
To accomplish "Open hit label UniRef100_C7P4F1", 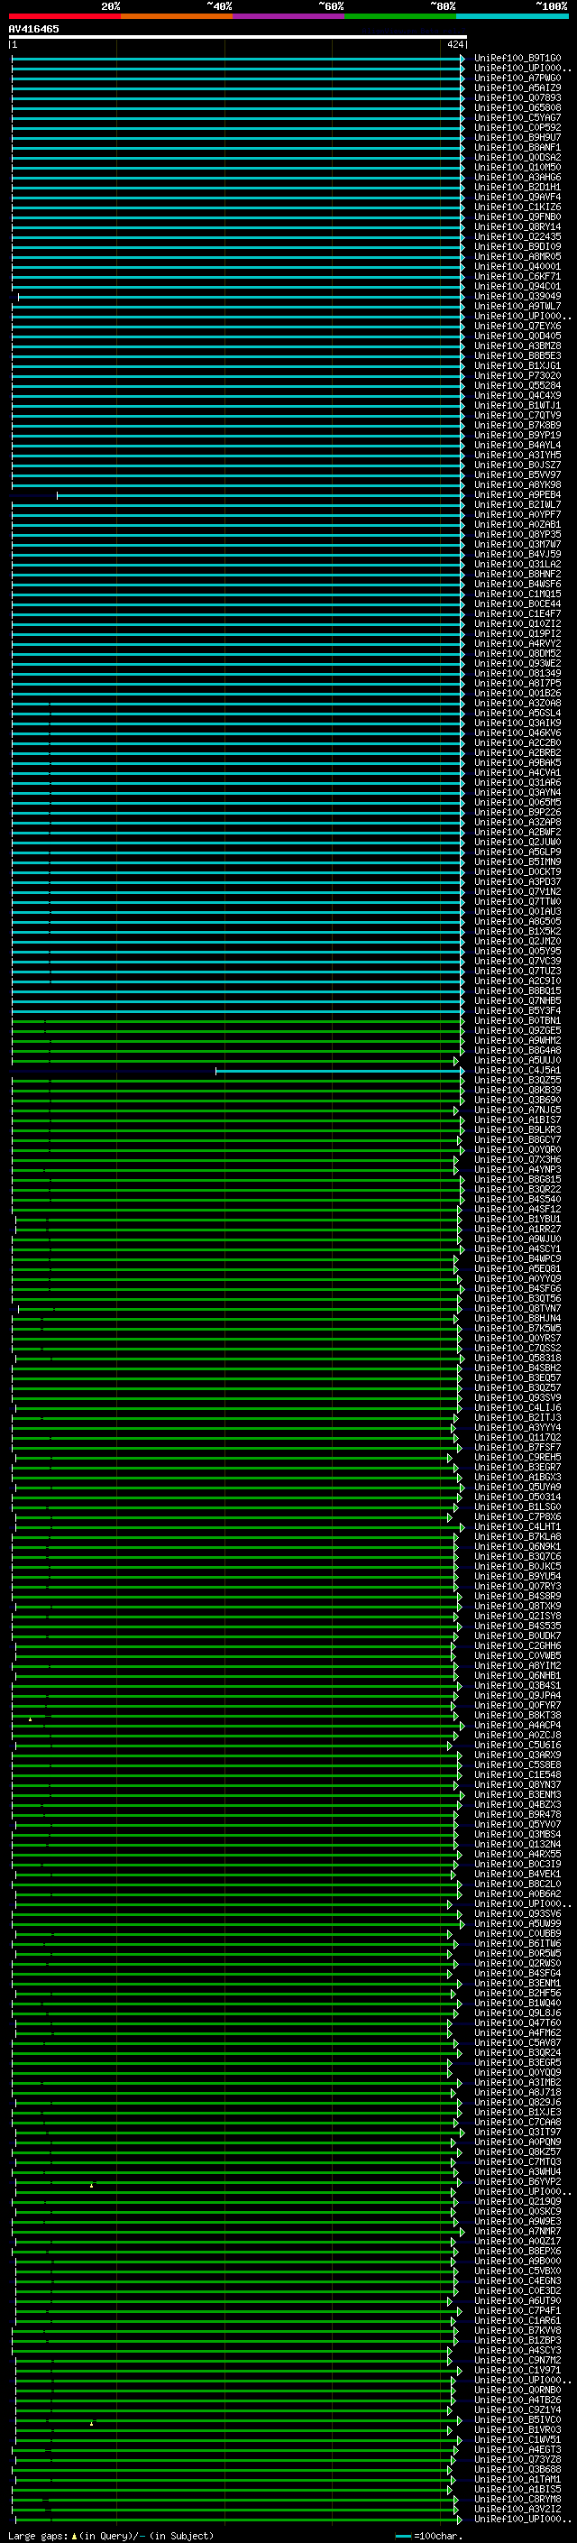I will 517,2310.
